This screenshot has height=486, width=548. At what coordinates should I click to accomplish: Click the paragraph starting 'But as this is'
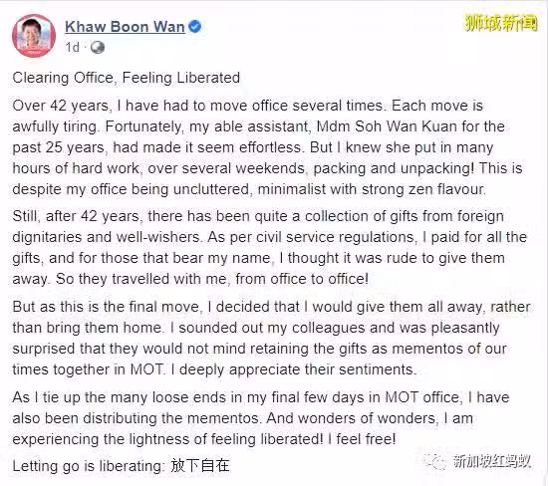pyautogui.click(x=272, y=338)
